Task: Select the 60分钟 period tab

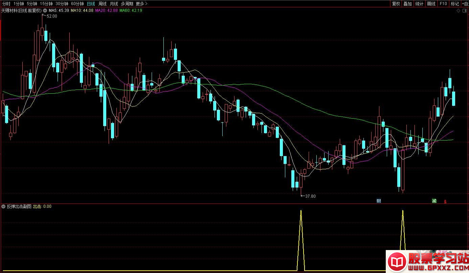Action: (77, 4)
